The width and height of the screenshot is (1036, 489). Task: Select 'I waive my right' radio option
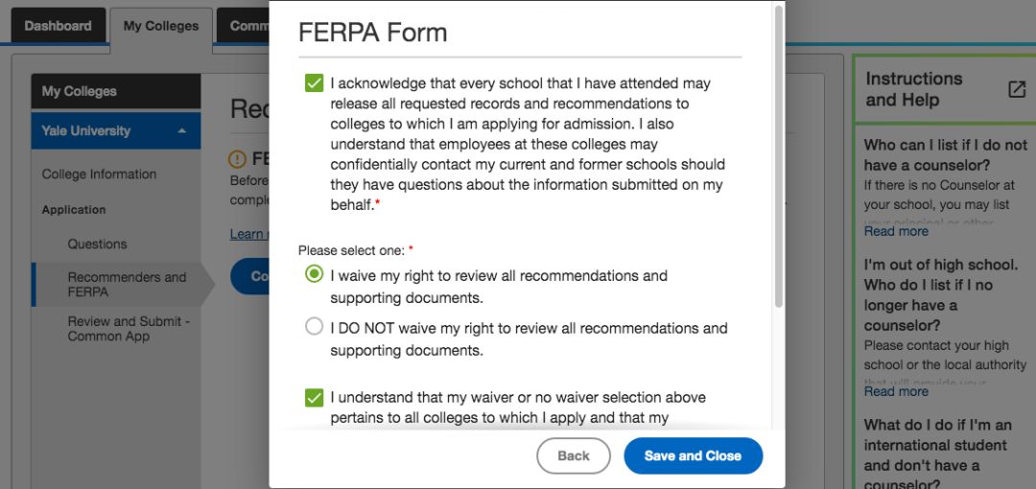coord(314,273)
